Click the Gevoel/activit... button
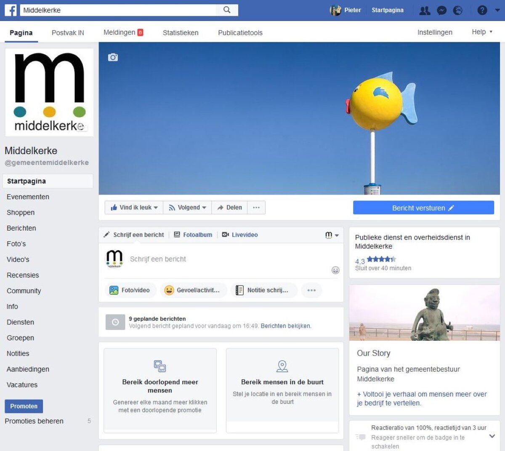Viewport: 505px width, 451px height. coord(193,290)
